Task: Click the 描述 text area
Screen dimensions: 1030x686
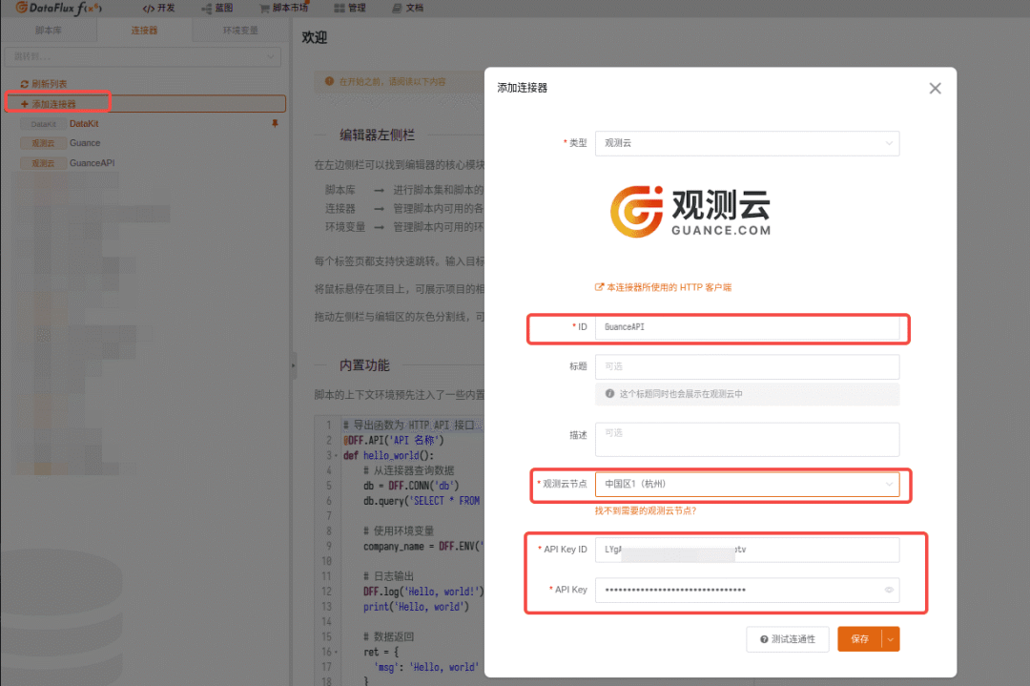Action: (x=747, y=439)
